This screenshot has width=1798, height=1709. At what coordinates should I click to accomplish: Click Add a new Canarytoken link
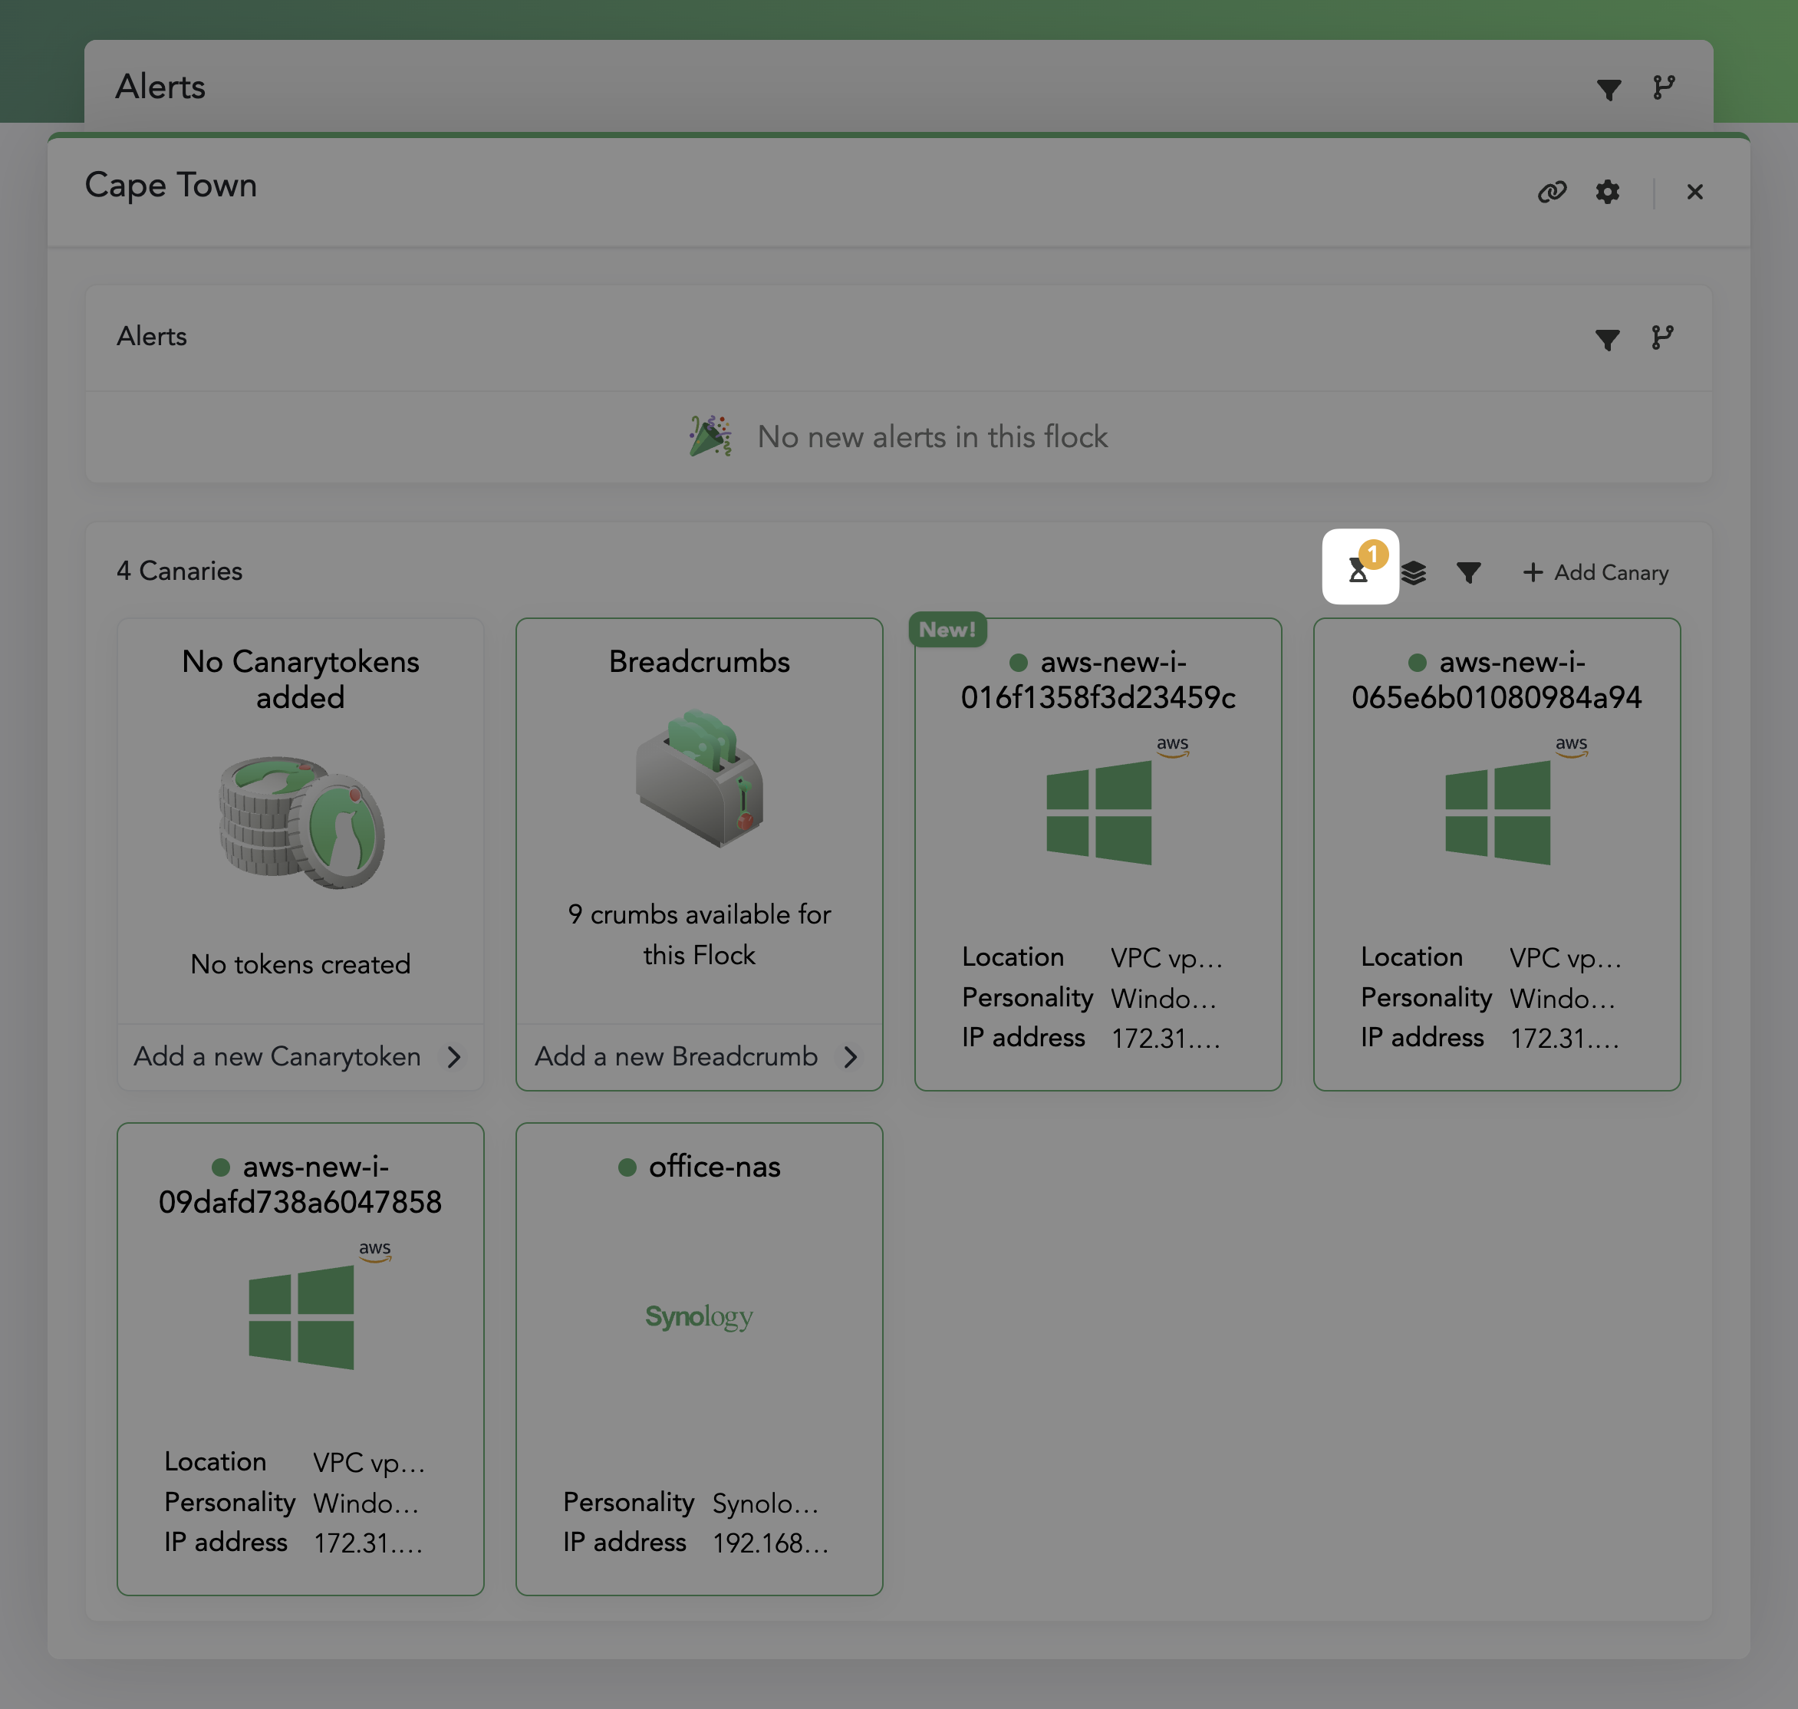277,1057
